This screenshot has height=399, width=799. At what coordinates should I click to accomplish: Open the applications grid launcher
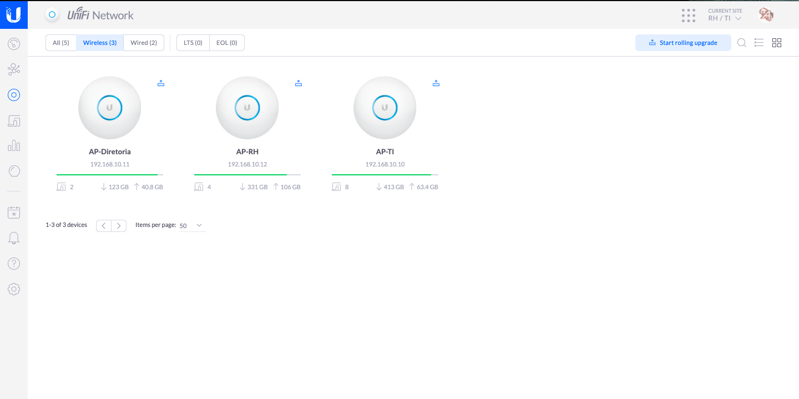pyautogui.click(x=689, y=15)
